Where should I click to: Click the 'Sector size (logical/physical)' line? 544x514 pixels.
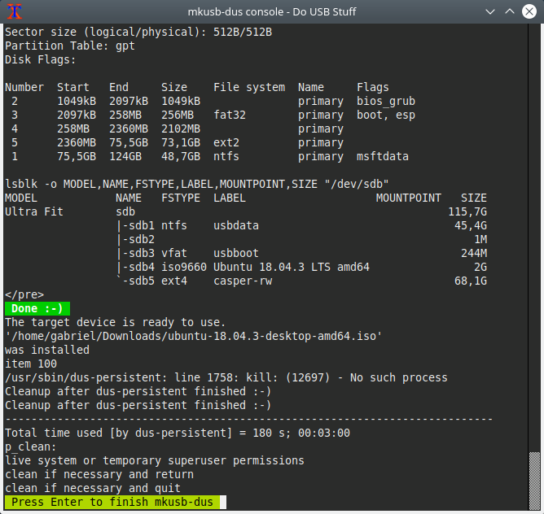coord(138,32)
